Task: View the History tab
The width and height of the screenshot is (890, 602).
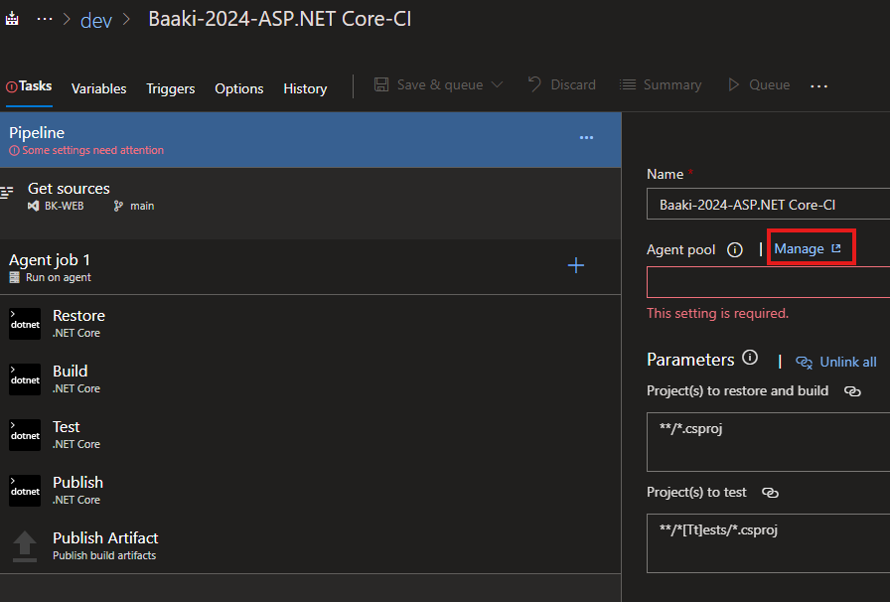Action: 305,88
